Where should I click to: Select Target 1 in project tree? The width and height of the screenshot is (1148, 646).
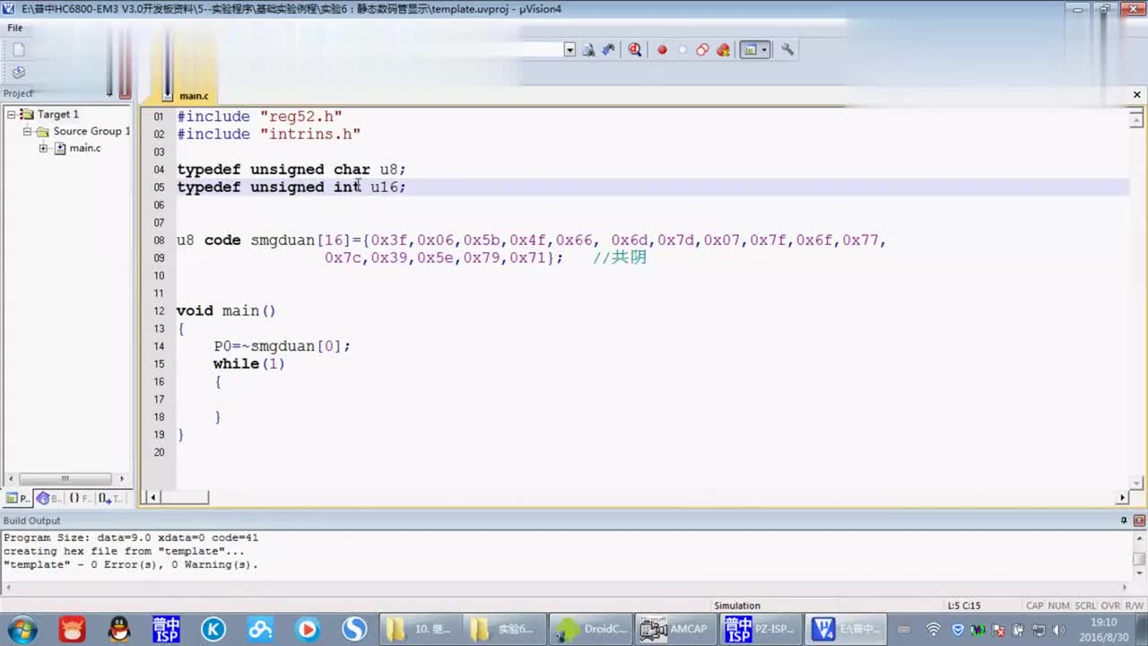(x=57, y=114)
